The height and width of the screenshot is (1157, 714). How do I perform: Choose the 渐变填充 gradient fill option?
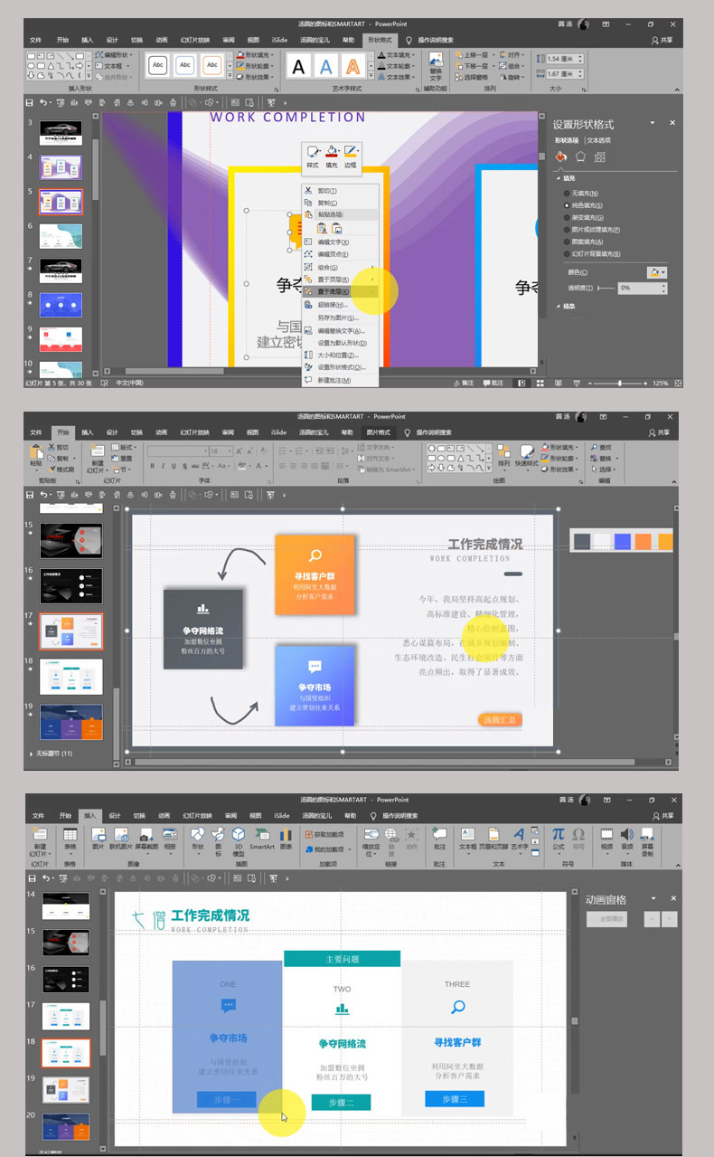point(567,217)
